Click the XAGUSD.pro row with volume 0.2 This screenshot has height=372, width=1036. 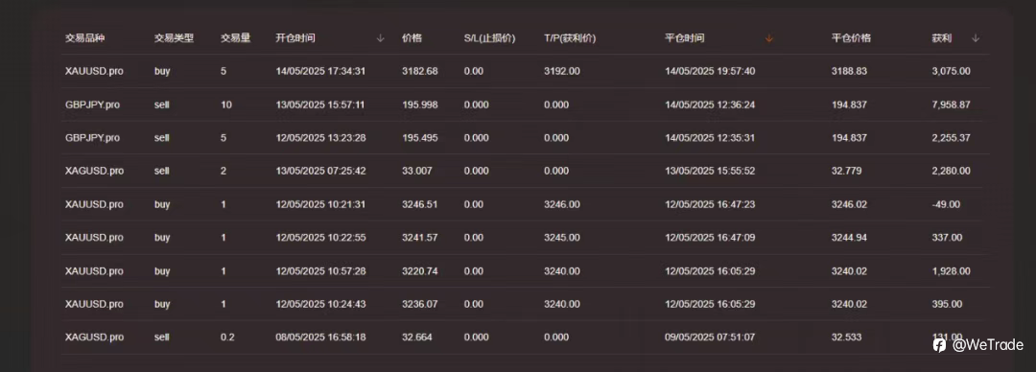pyautogui.click(x=526, y=337)
